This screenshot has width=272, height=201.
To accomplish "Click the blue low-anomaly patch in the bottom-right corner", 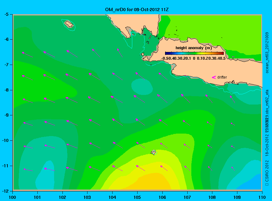I will [x=252, y=183].
